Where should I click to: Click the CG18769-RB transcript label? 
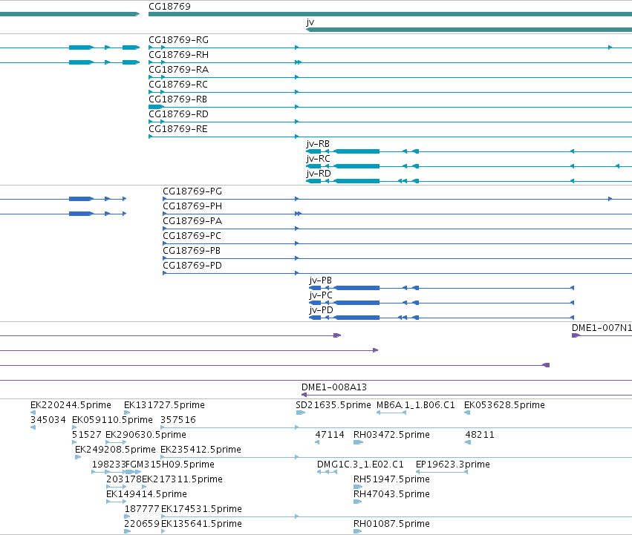click(x=177, y=99)
